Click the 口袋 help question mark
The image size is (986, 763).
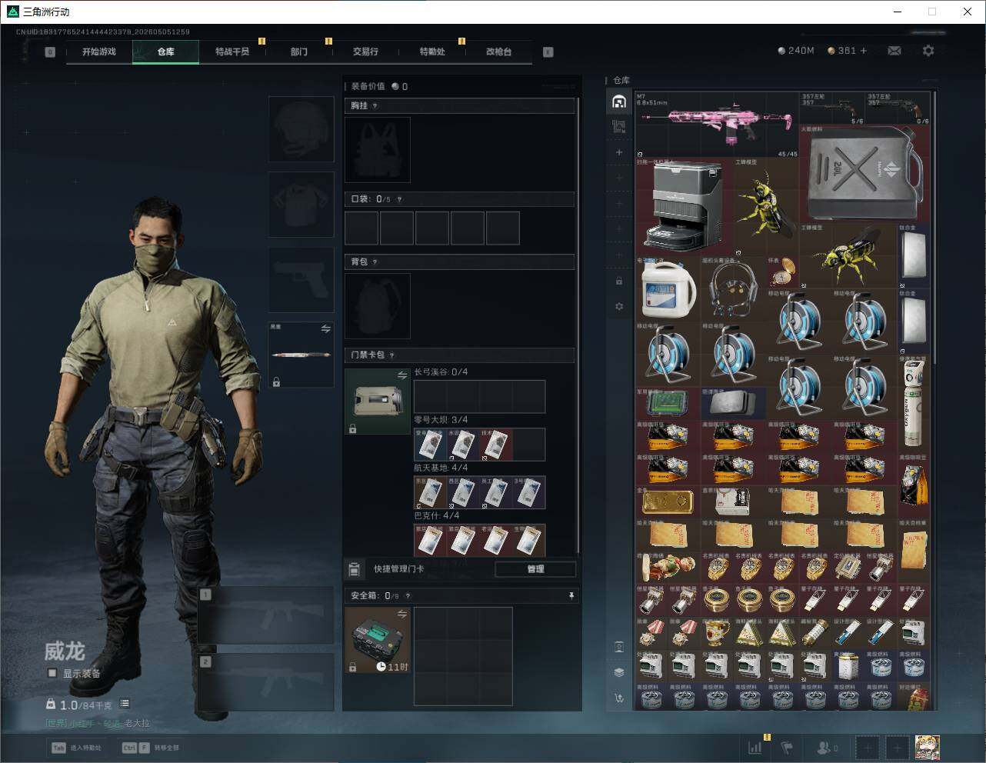click(x=399, y=199)
